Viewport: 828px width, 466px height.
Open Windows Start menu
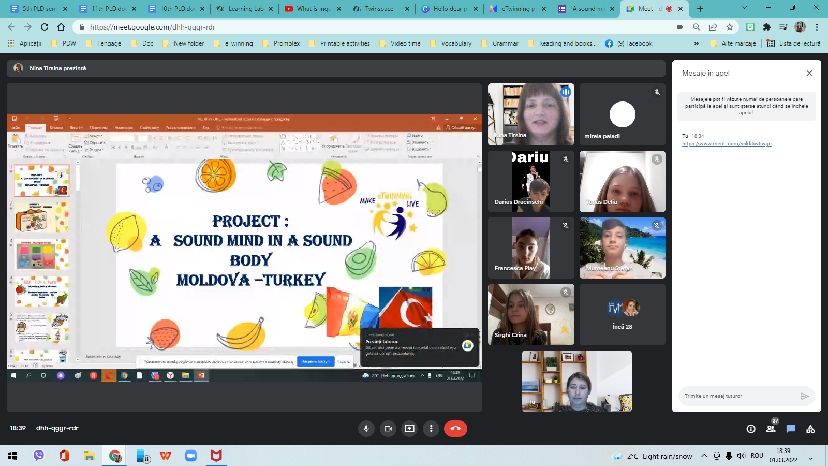tap(12, 456)
